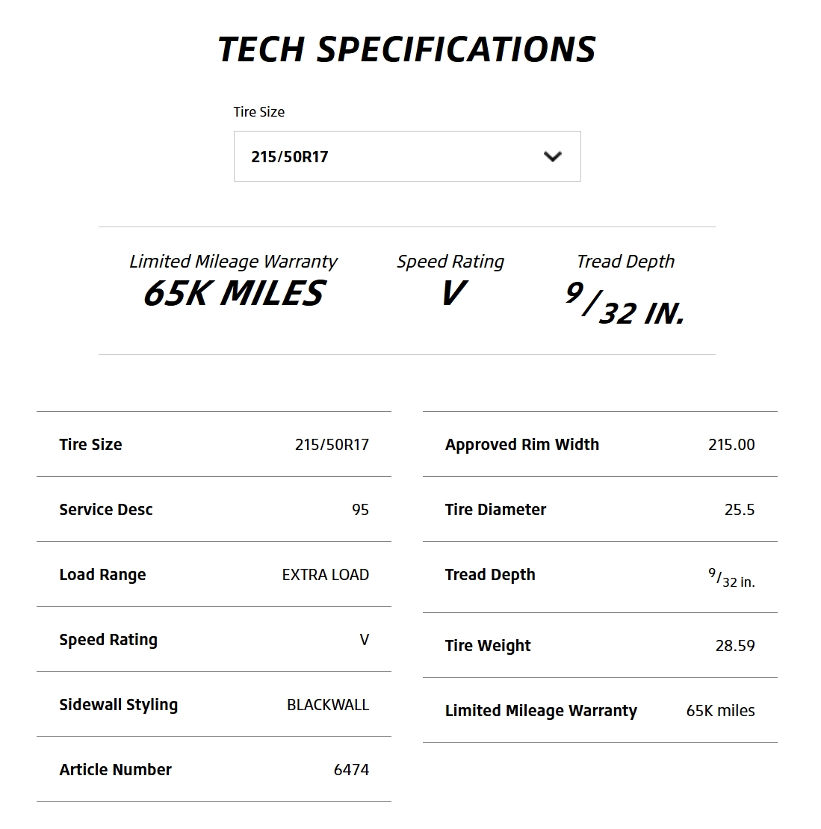Viewport: 821px width, 829px height.
Task: Click the Article Number 6474 value
Action: point(351,770)
